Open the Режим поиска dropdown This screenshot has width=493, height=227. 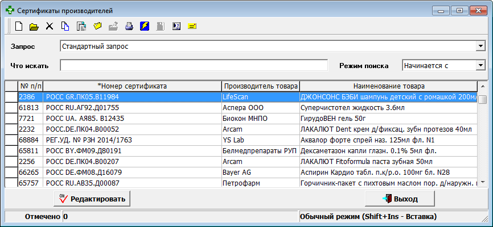[479, 65]
